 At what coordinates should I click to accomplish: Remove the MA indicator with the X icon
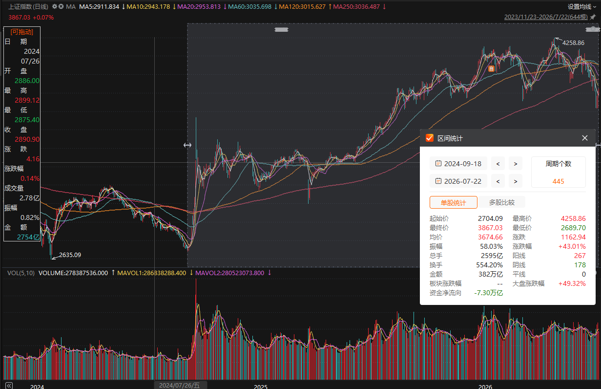point(61,6)
